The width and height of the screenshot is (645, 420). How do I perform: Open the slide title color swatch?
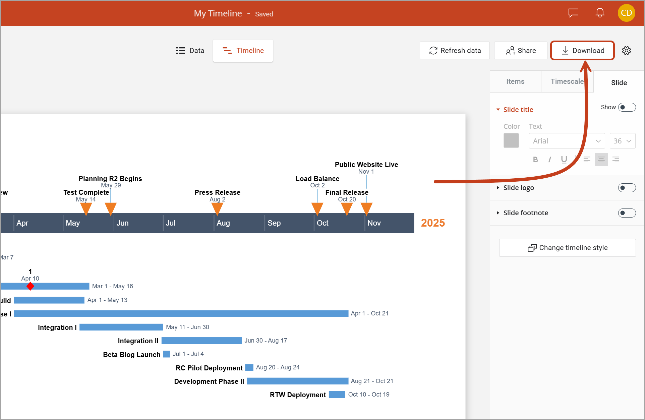[511, 140]
